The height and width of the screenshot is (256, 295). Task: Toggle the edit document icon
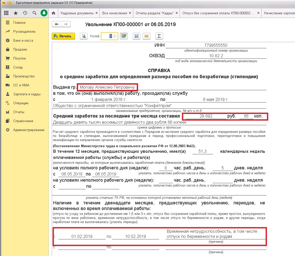click(x=124, y=36)
